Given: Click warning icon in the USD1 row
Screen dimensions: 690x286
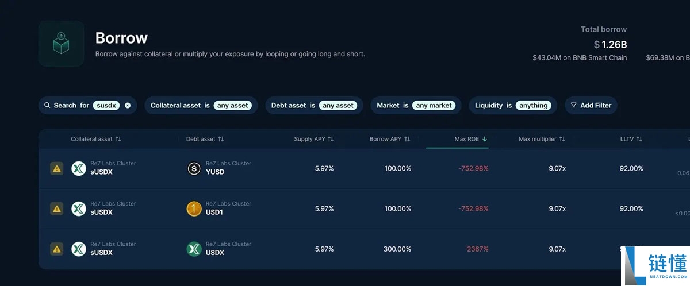Looking at the screenshot, I should click(57, 209).
